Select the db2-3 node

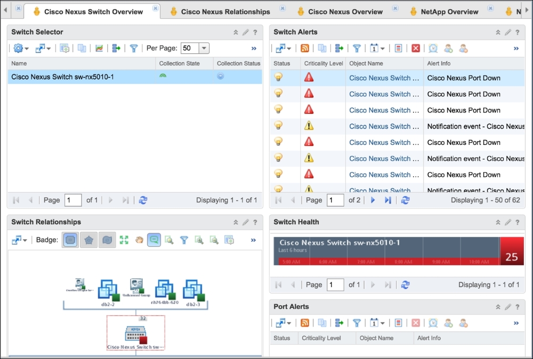[x=193, y=293]
